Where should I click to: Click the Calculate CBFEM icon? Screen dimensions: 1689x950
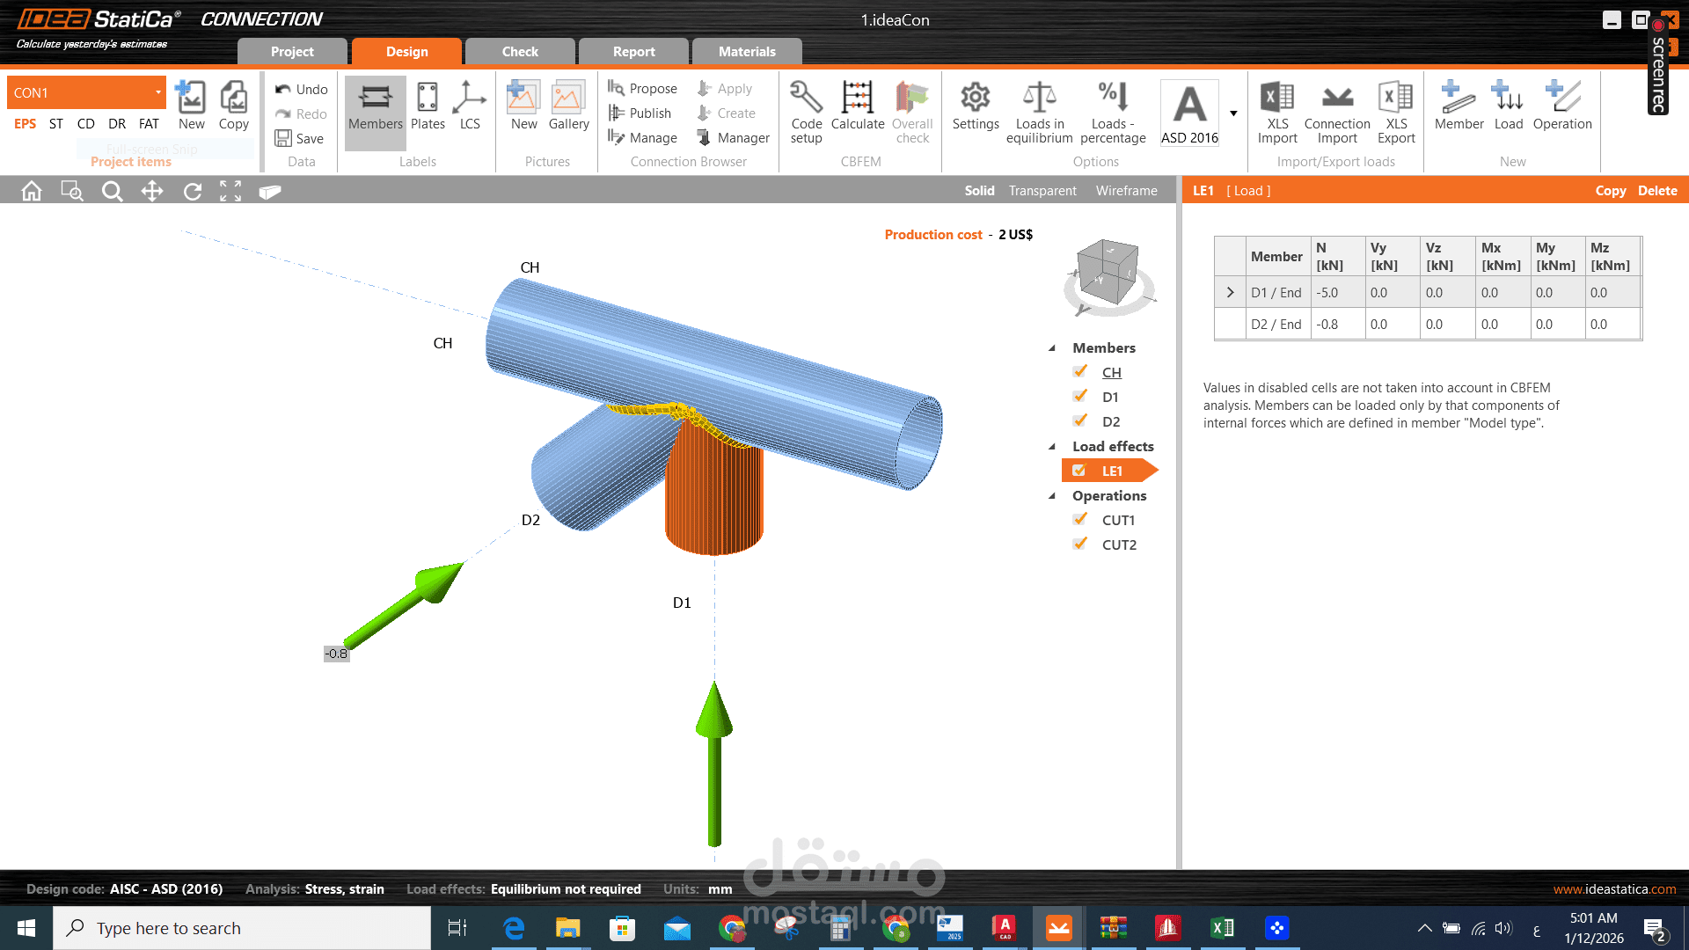click(857, 99)
